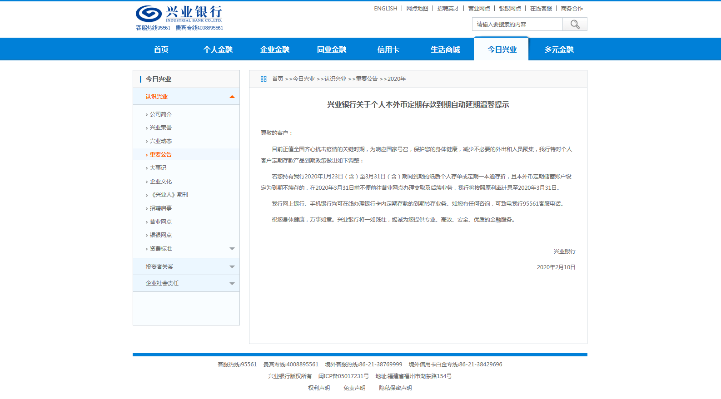Open the 个人金融 navigation tab

click(x=218, y=49)
